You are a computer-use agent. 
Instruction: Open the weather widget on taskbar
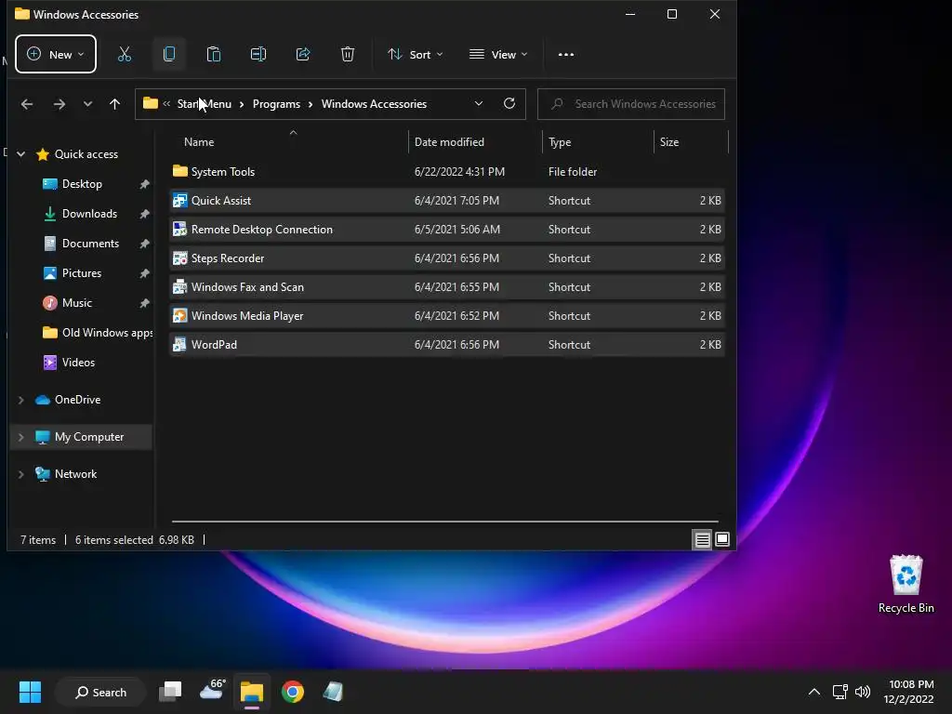212,691
